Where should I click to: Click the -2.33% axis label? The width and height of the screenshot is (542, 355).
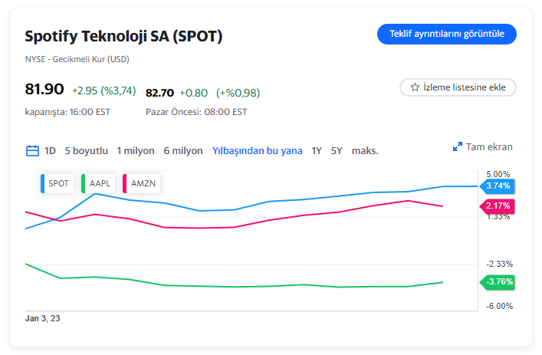click(x=500, y=264)
